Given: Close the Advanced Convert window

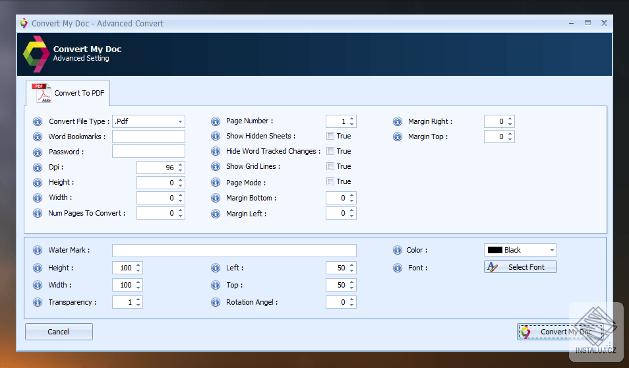Looking at the screenshot, I should tap(604, 23).
